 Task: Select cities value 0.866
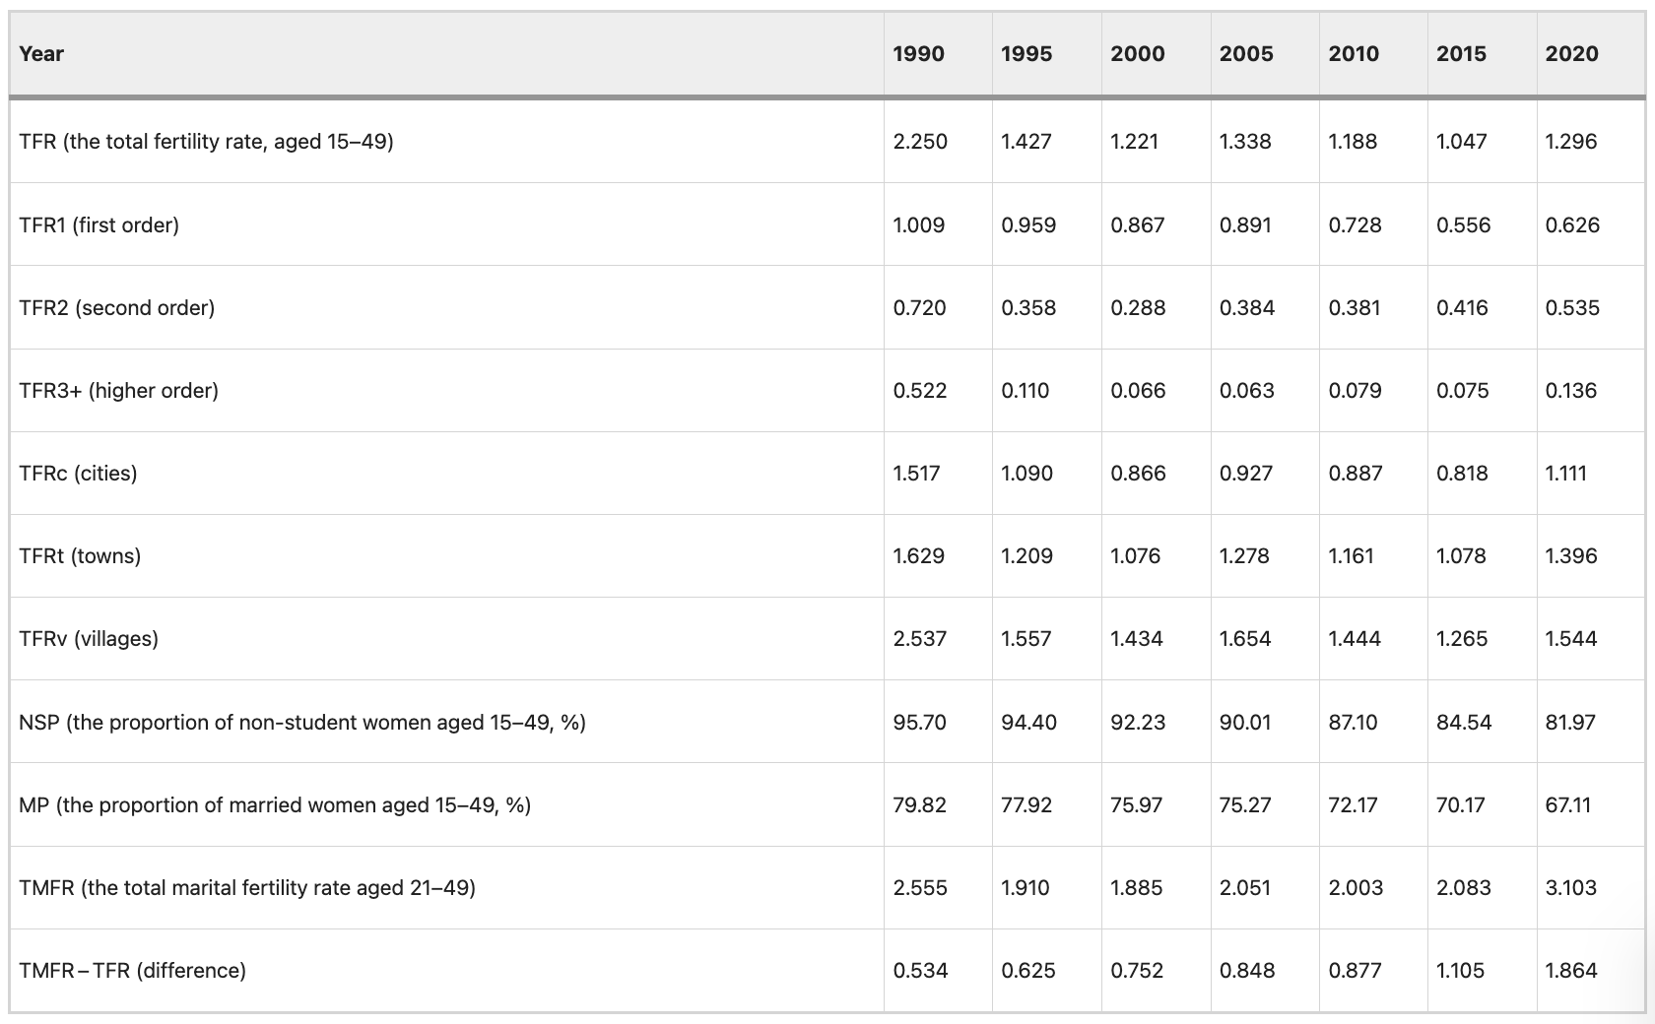pyautogui.click(x=1138, y=474)
